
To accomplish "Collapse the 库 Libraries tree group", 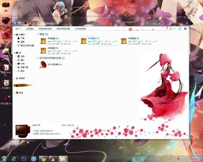I will click(15, 53).
